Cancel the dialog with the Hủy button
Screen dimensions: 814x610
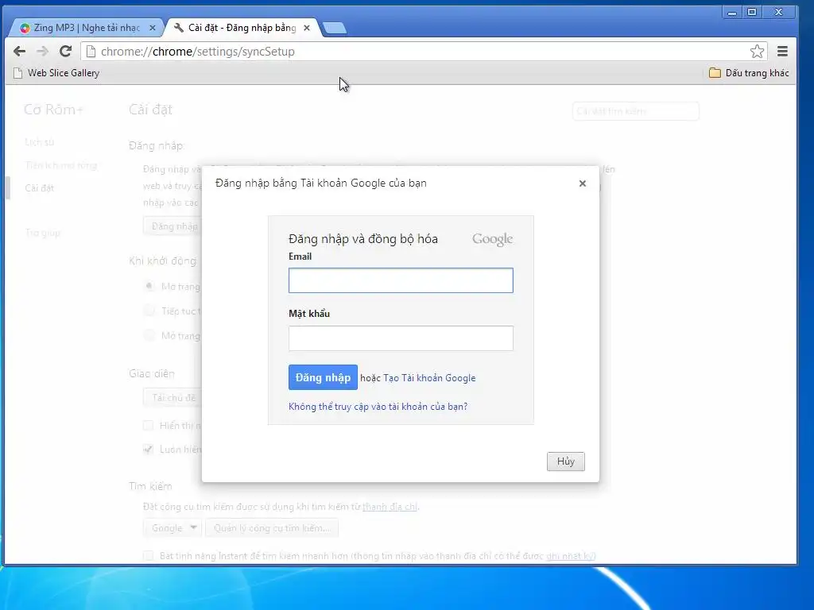566,461
